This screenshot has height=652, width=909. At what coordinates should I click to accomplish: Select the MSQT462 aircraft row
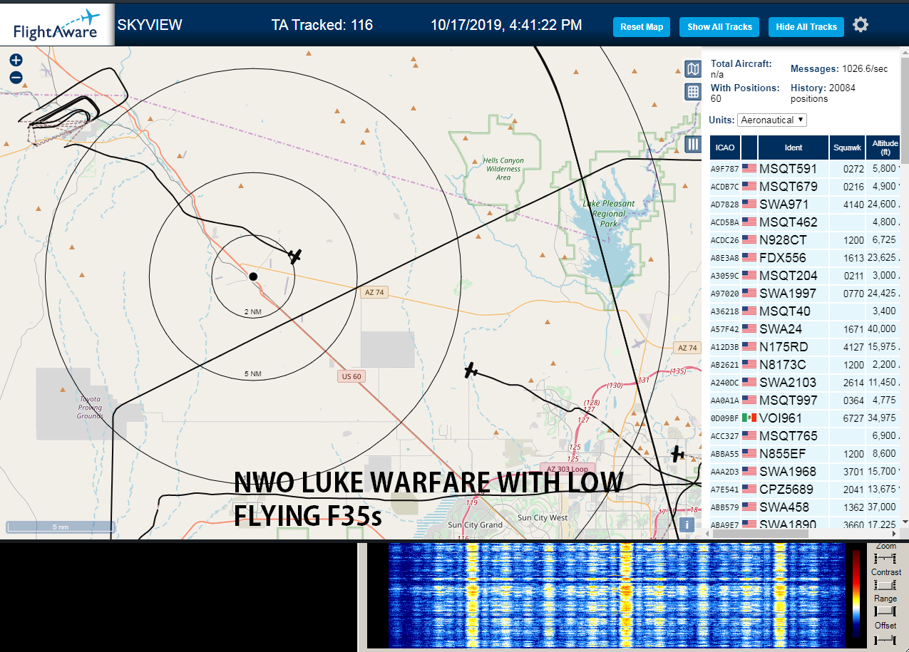coord(805,222)
